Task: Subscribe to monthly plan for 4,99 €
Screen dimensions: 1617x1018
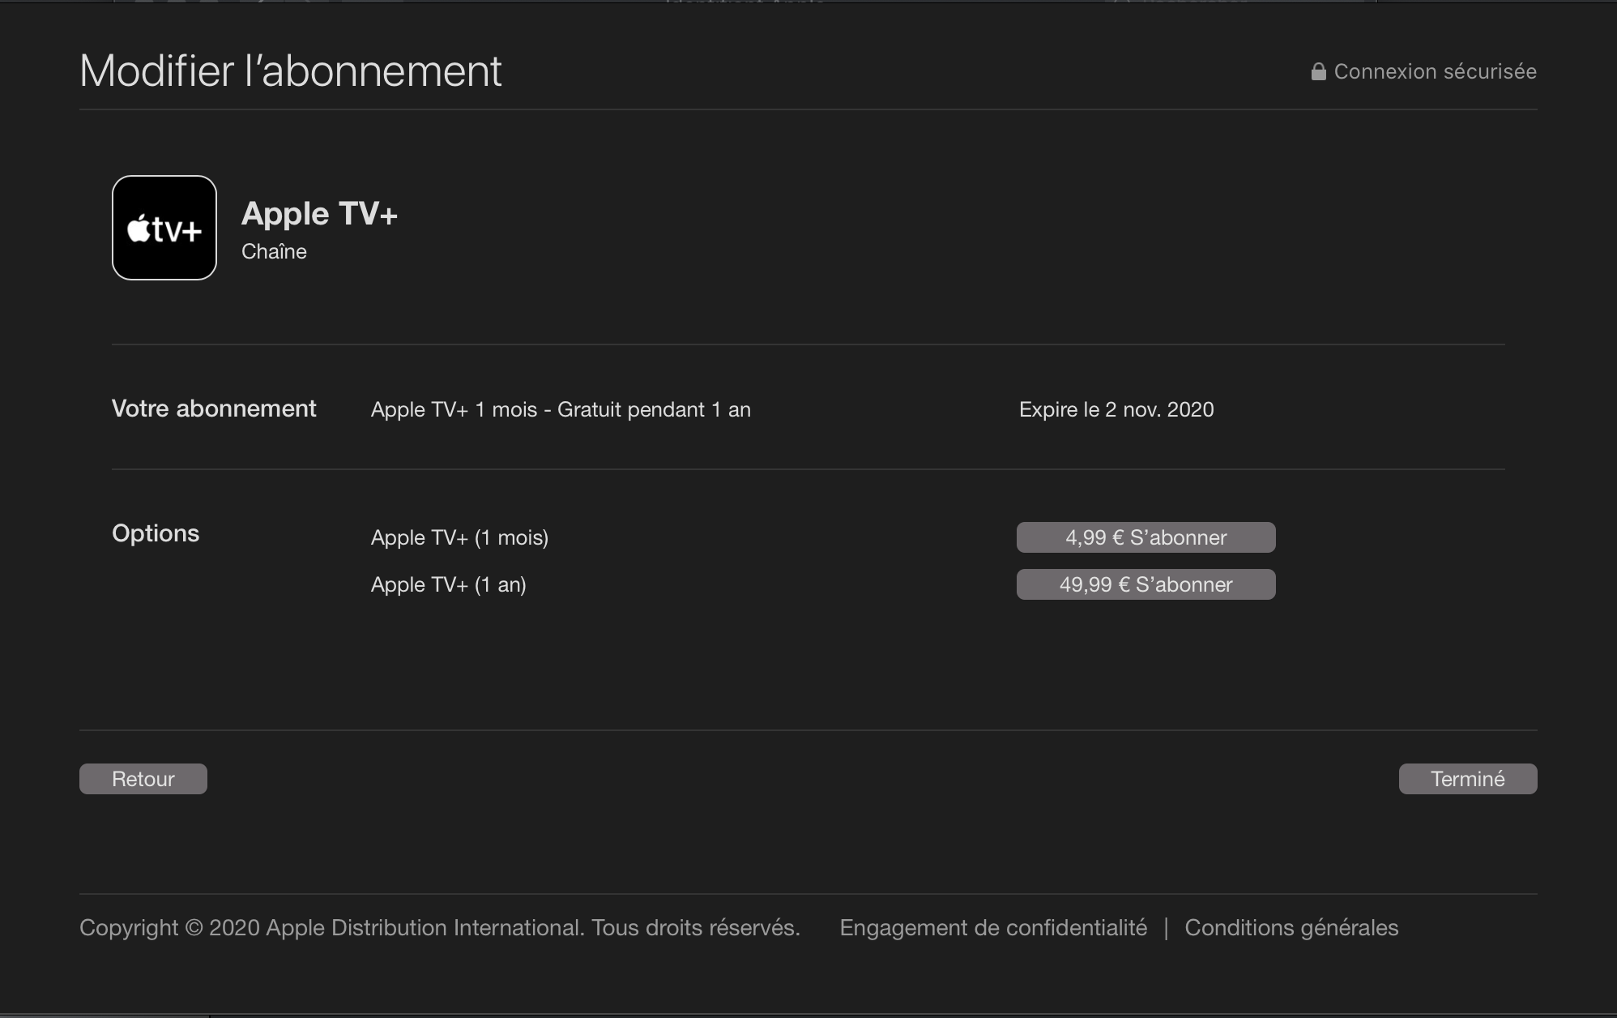Action: [x=1146, y=537]
